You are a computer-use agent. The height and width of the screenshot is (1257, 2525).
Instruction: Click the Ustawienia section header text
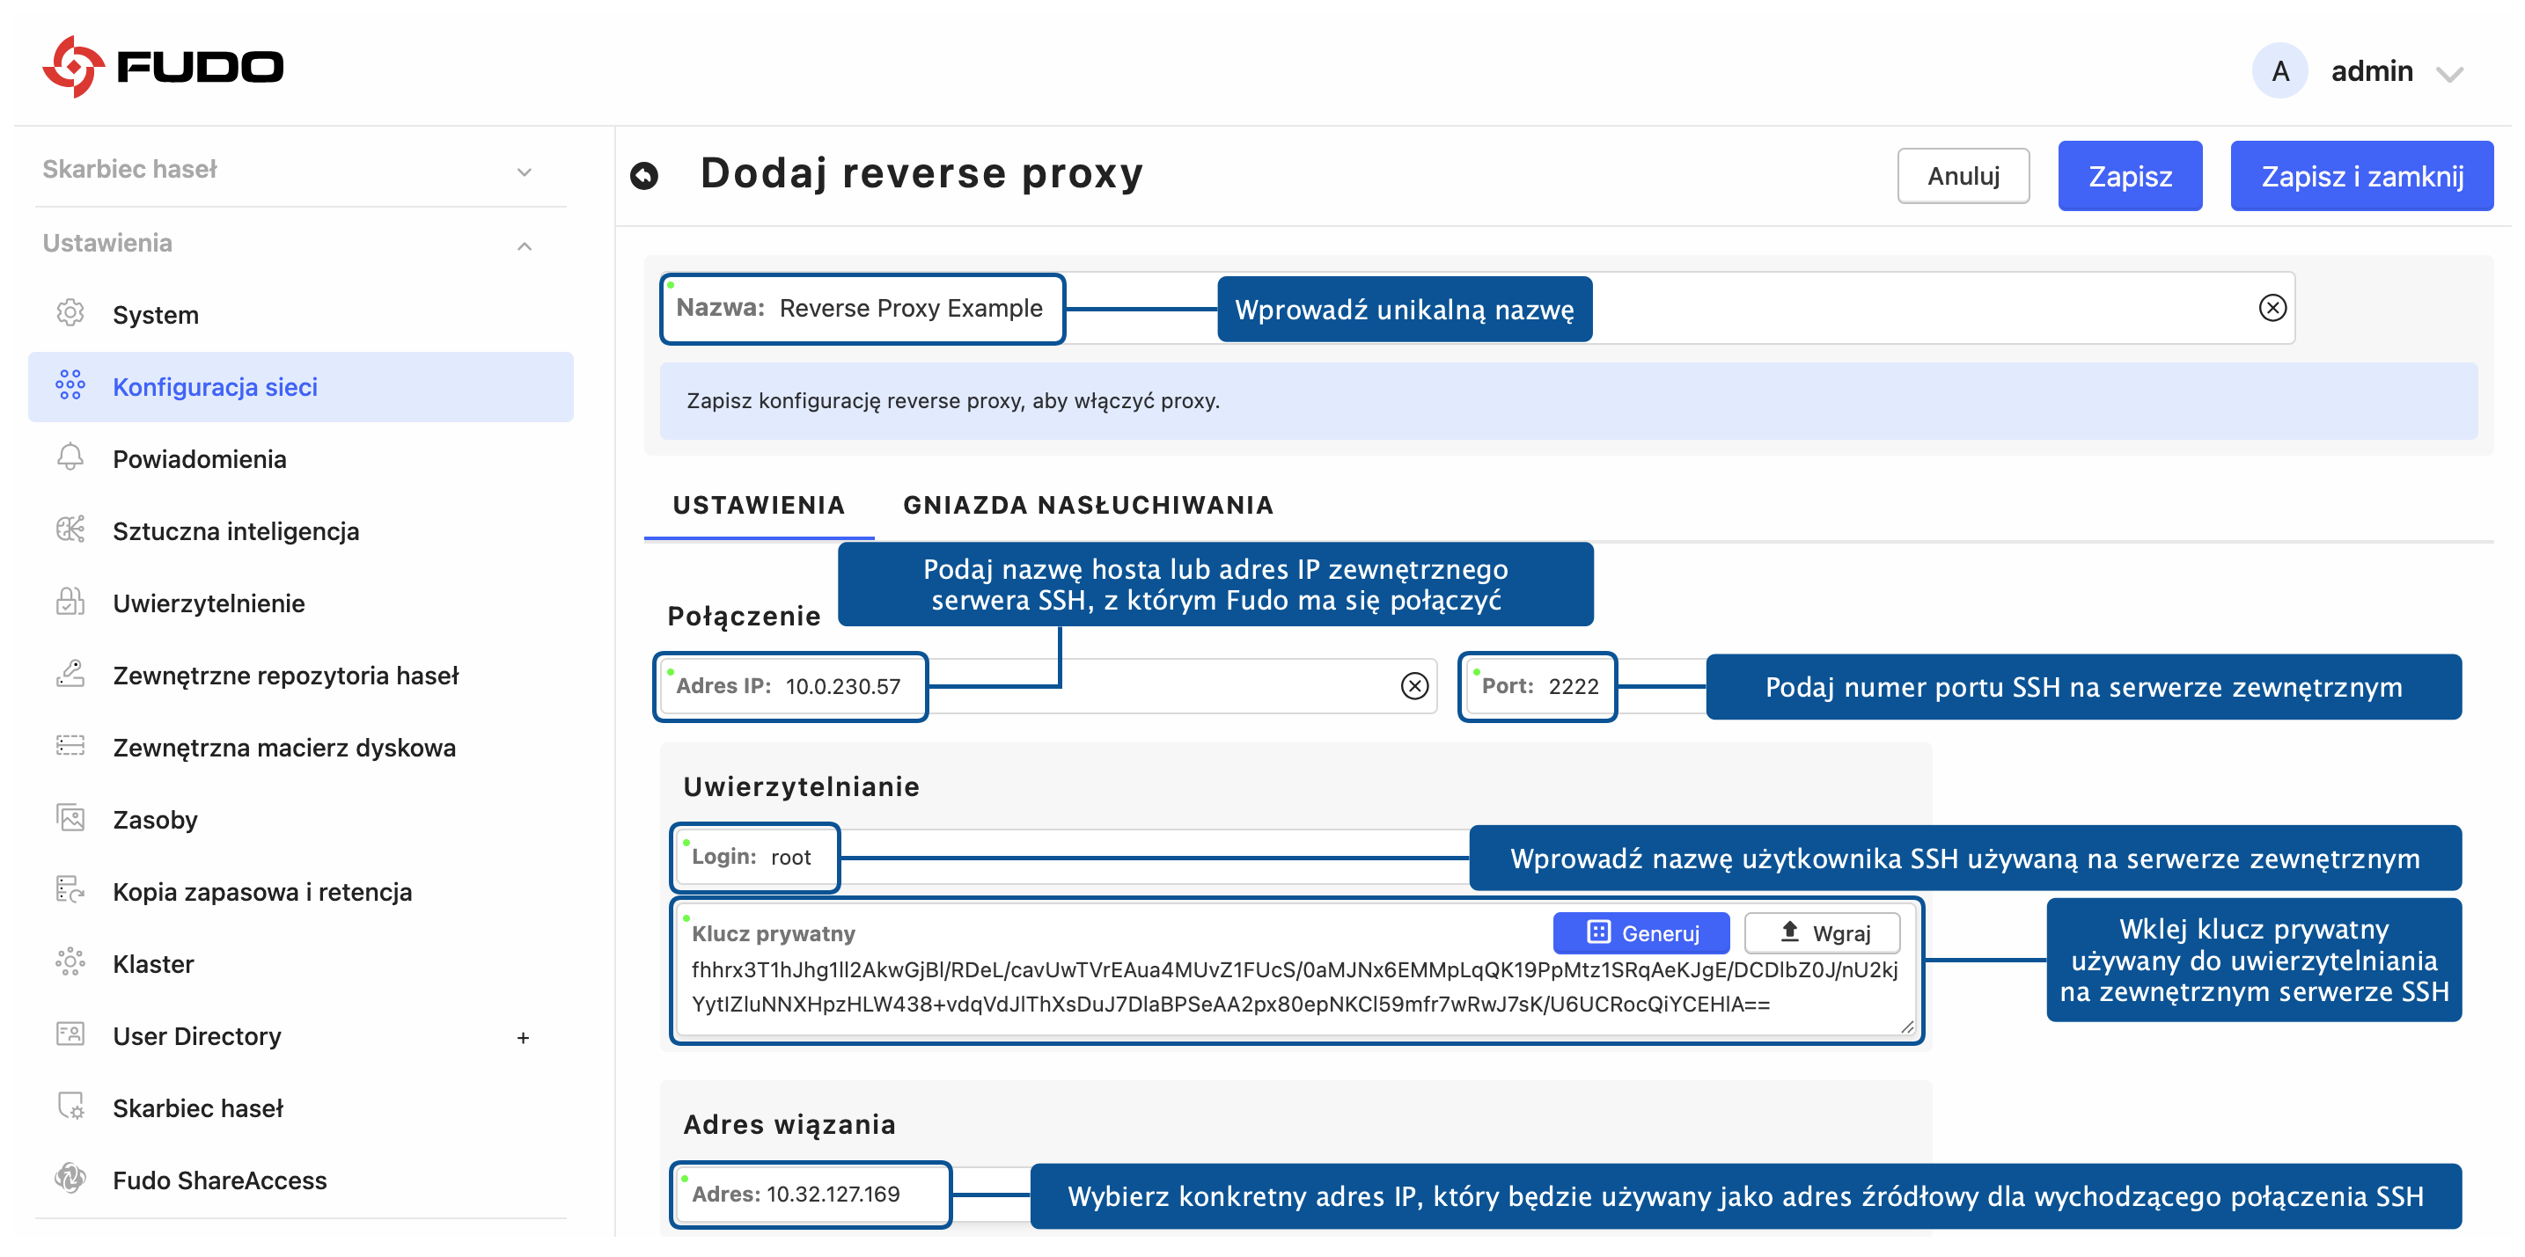pyautogui.click(x=106, y=243)
